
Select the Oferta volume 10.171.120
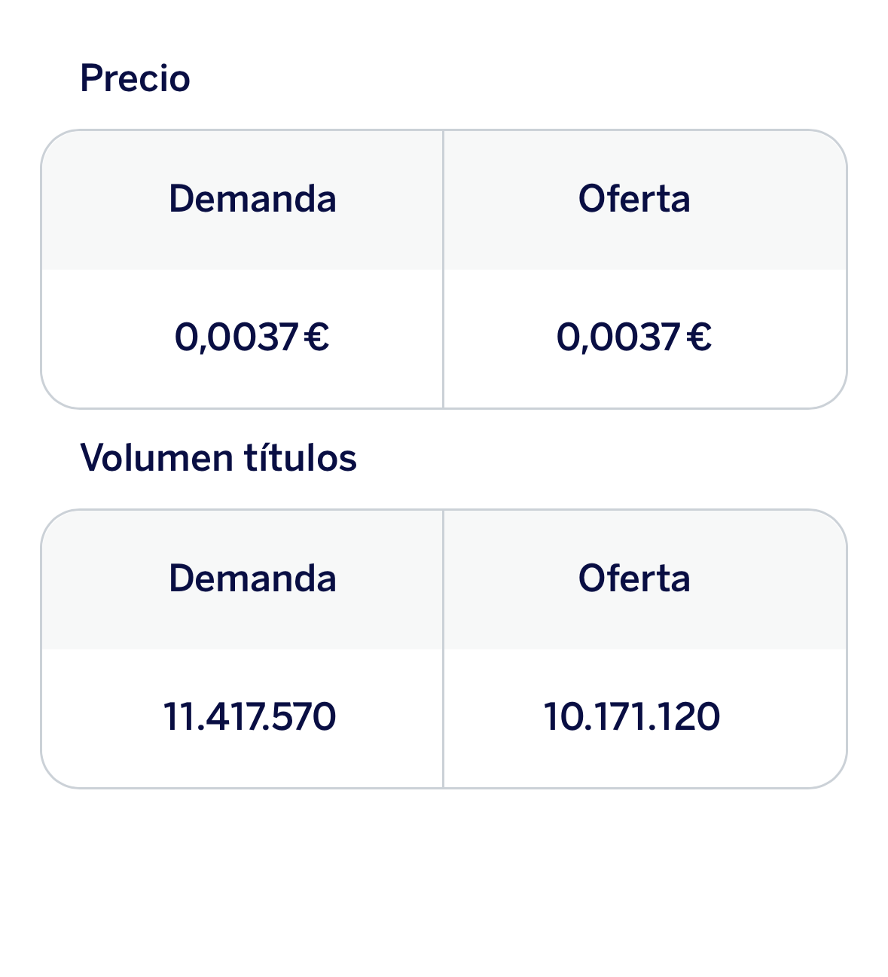click(632, 716)
